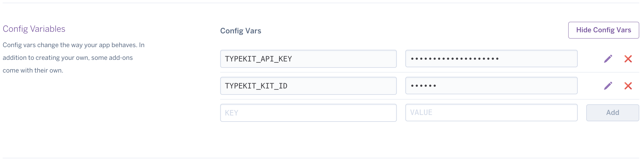Remove TYPEKIT_KIT_ID using the red X

[628, 86]
